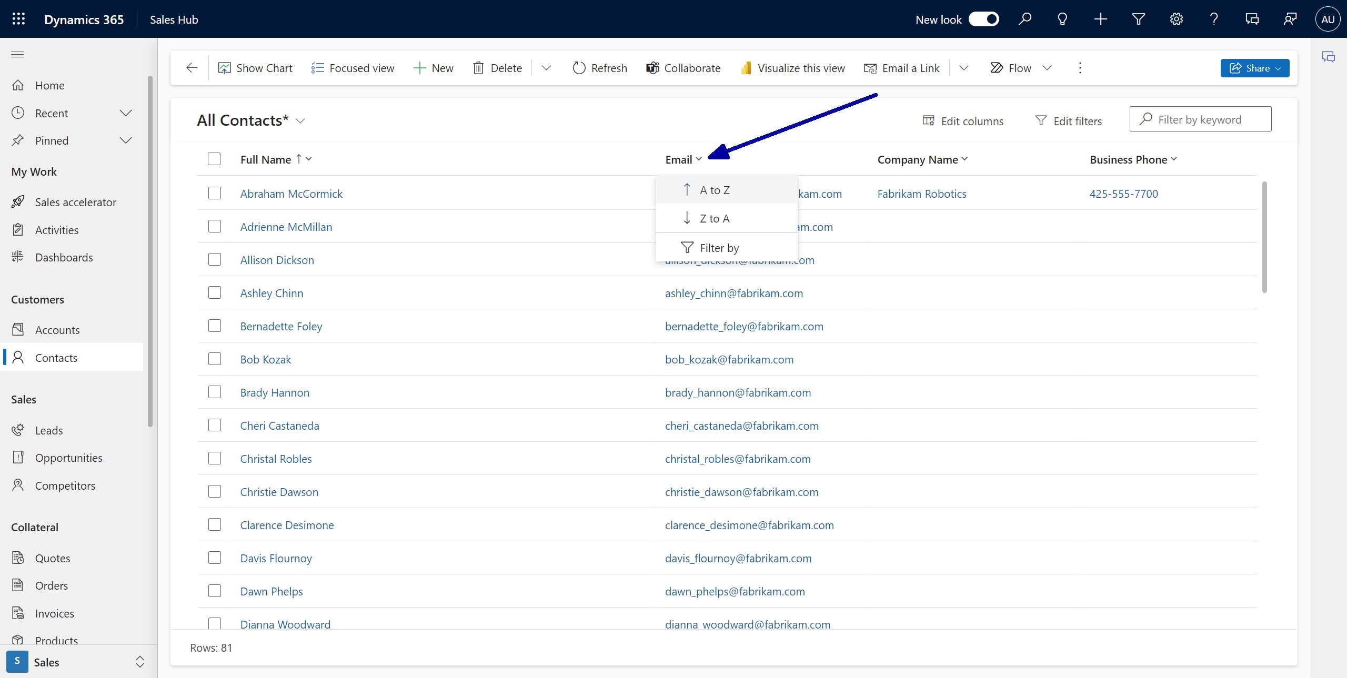Go to Home in the sidebar
Image resolution: width=1347 pixels, height=678 pixels.
pyautogui.click(x=72, y=85)
